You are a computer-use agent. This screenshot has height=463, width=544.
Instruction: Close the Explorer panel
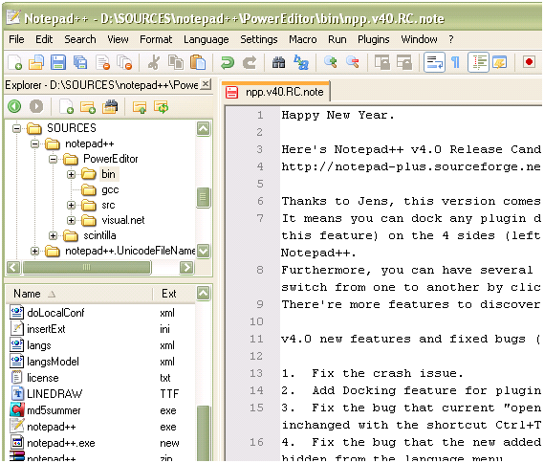pos(206,84)
